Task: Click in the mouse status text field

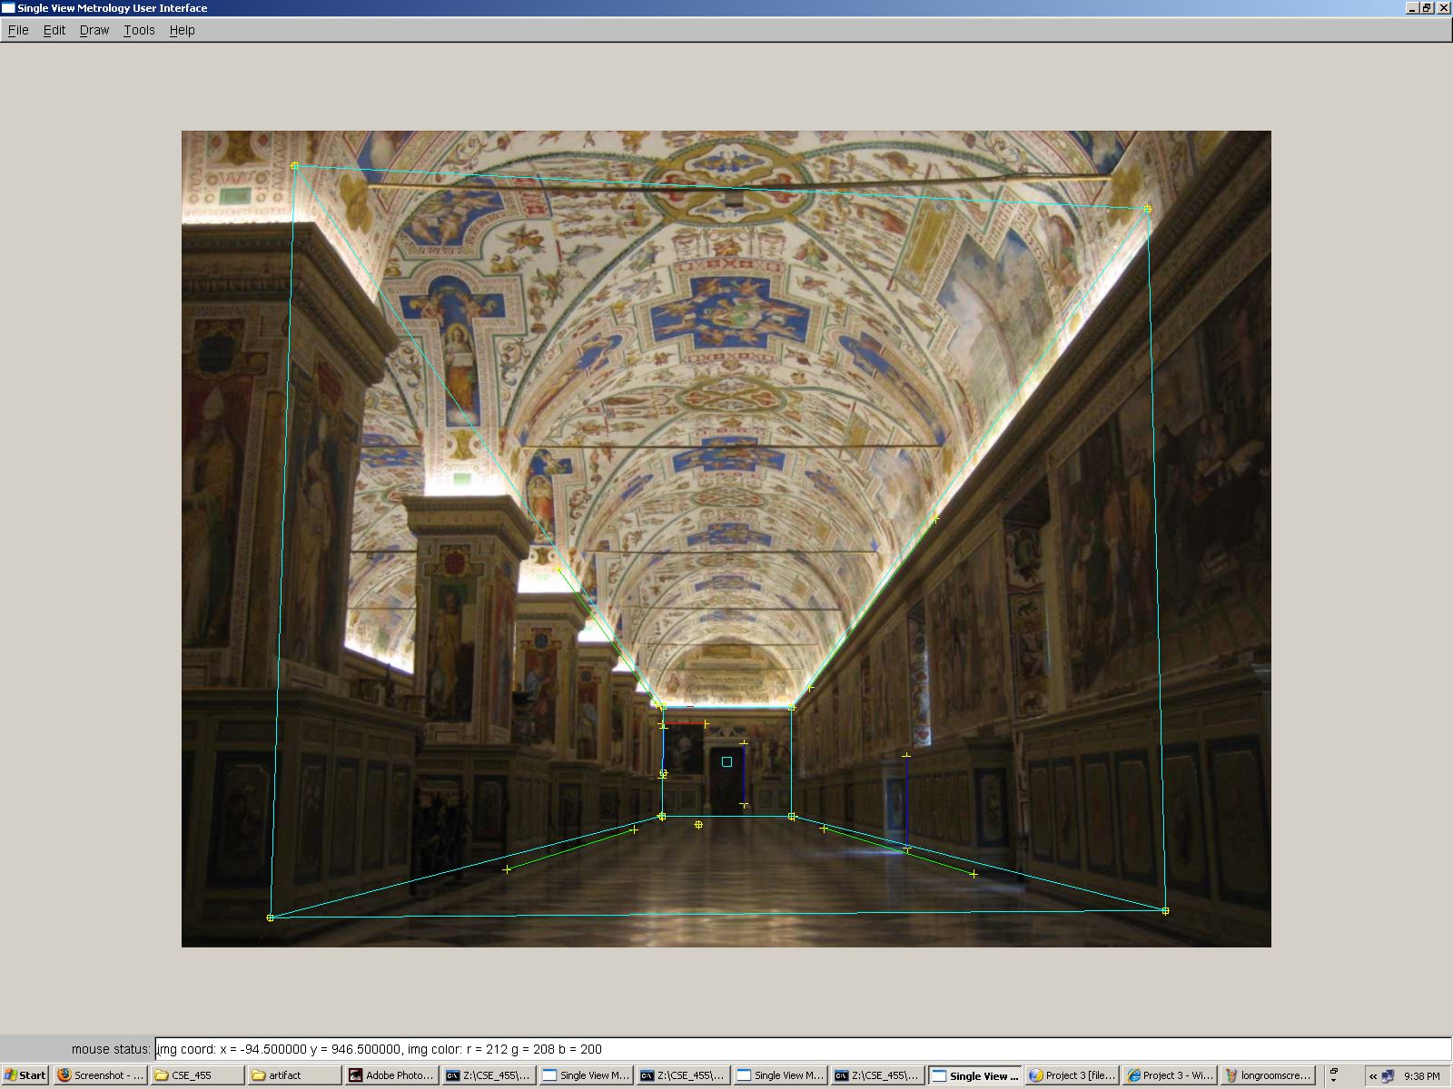Action: [x=803, y=1049]
